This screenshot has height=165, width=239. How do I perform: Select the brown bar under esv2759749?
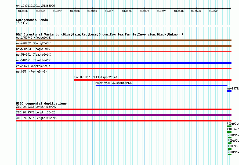[124, 40]
